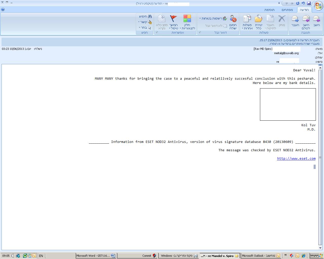Switch to the מפתחים ribbon tab
This screenshot has width=324, height=259.
[x=287, y=10]
